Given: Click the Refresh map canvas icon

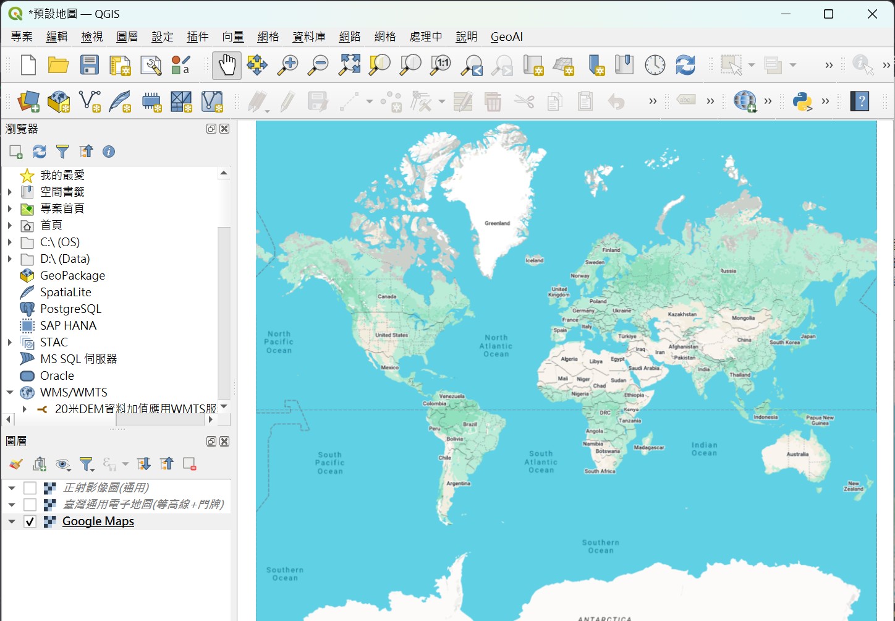Looking at the screenshot, I should click(685, 65).
